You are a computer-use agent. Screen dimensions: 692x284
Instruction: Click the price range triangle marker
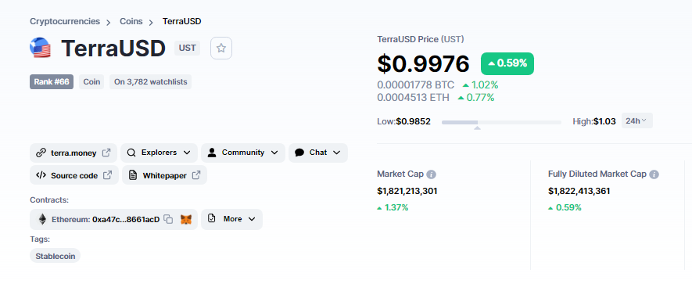tap(477, 128)
